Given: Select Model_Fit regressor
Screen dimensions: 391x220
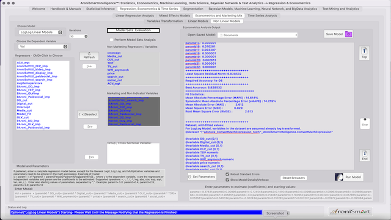Looking at the screenshot, I should point(24,114).
